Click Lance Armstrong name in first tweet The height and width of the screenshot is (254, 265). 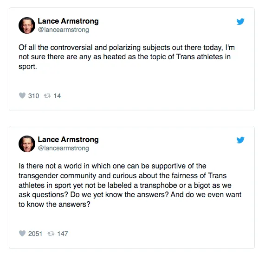[x=68, y=21]
